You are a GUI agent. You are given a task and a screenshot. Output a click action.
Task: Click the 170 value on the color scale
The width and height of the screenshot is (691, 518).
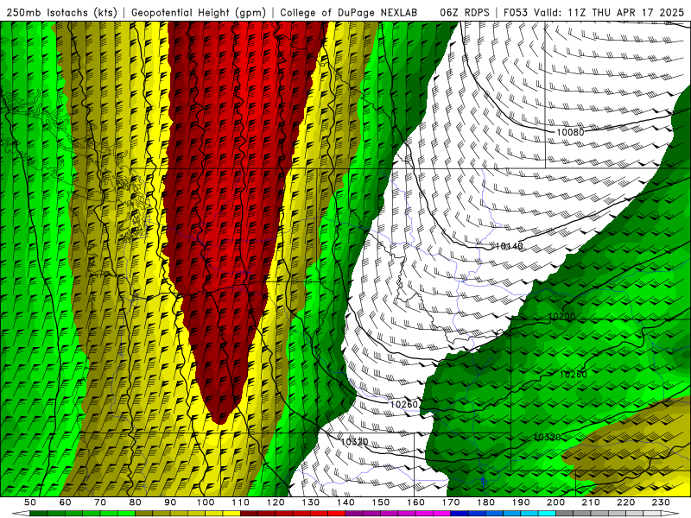coord(451,502)
